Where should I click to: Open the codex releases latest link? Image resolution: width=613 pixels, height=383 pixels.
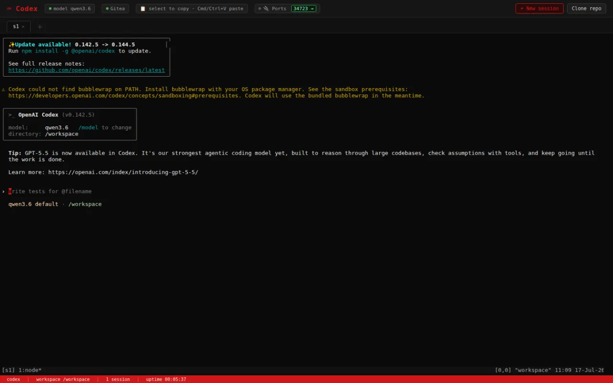(87, 70)
